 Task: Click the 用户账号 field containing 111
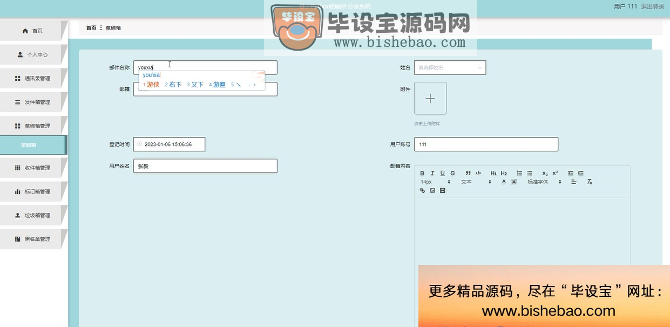click(x=486, y=144)
